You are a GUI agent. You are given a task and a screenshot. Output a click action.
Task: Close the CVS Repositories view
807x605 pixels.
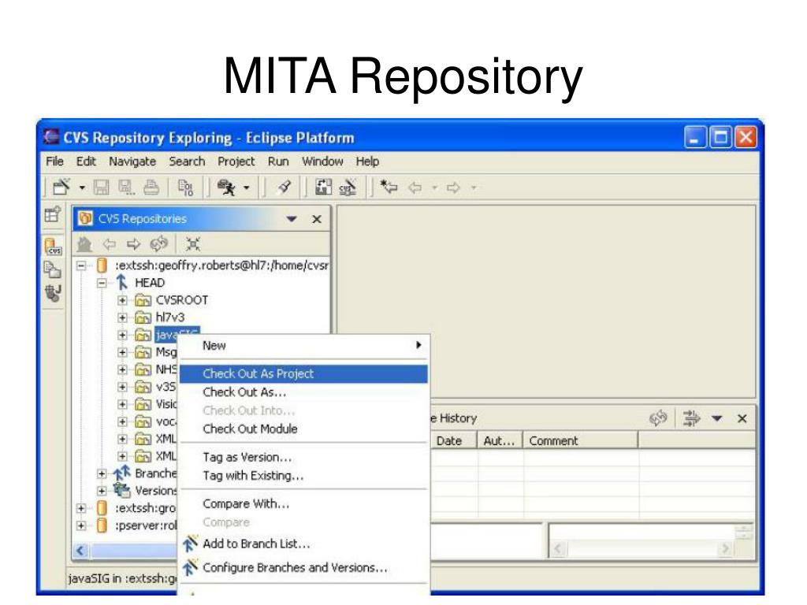(x=317, y=219)
